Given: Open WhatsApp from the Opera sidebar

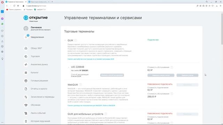Looking at the screenshot, I should (x=2, y=24).
